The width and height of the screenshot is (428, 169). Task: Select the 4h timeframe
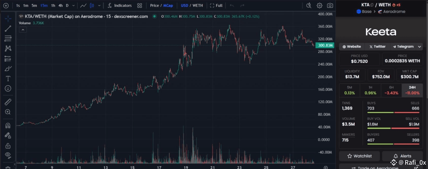click(x=60, y=6)
